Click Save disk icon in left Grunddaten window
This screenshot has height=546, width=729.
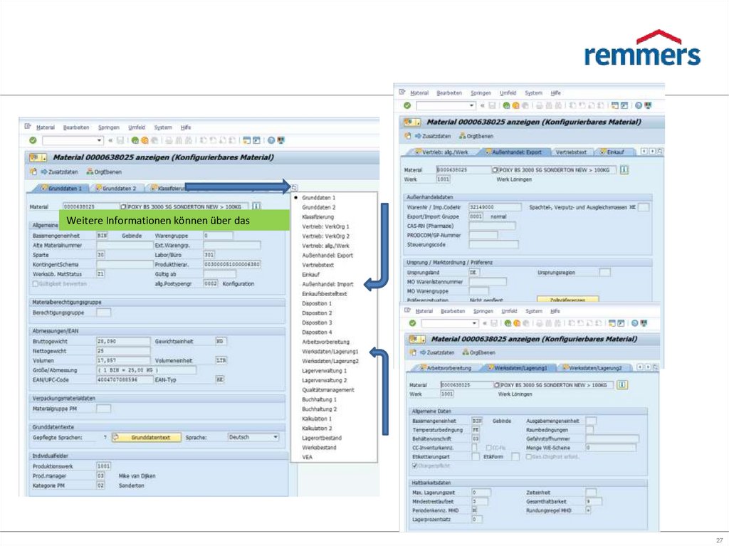(x=120, y=140)
